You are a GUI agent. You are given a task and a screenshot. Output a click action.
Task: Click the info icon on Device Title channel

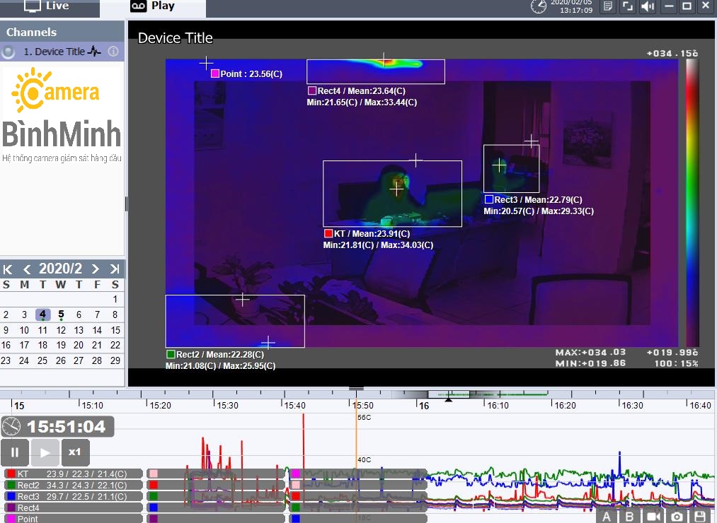coord(113,51)
